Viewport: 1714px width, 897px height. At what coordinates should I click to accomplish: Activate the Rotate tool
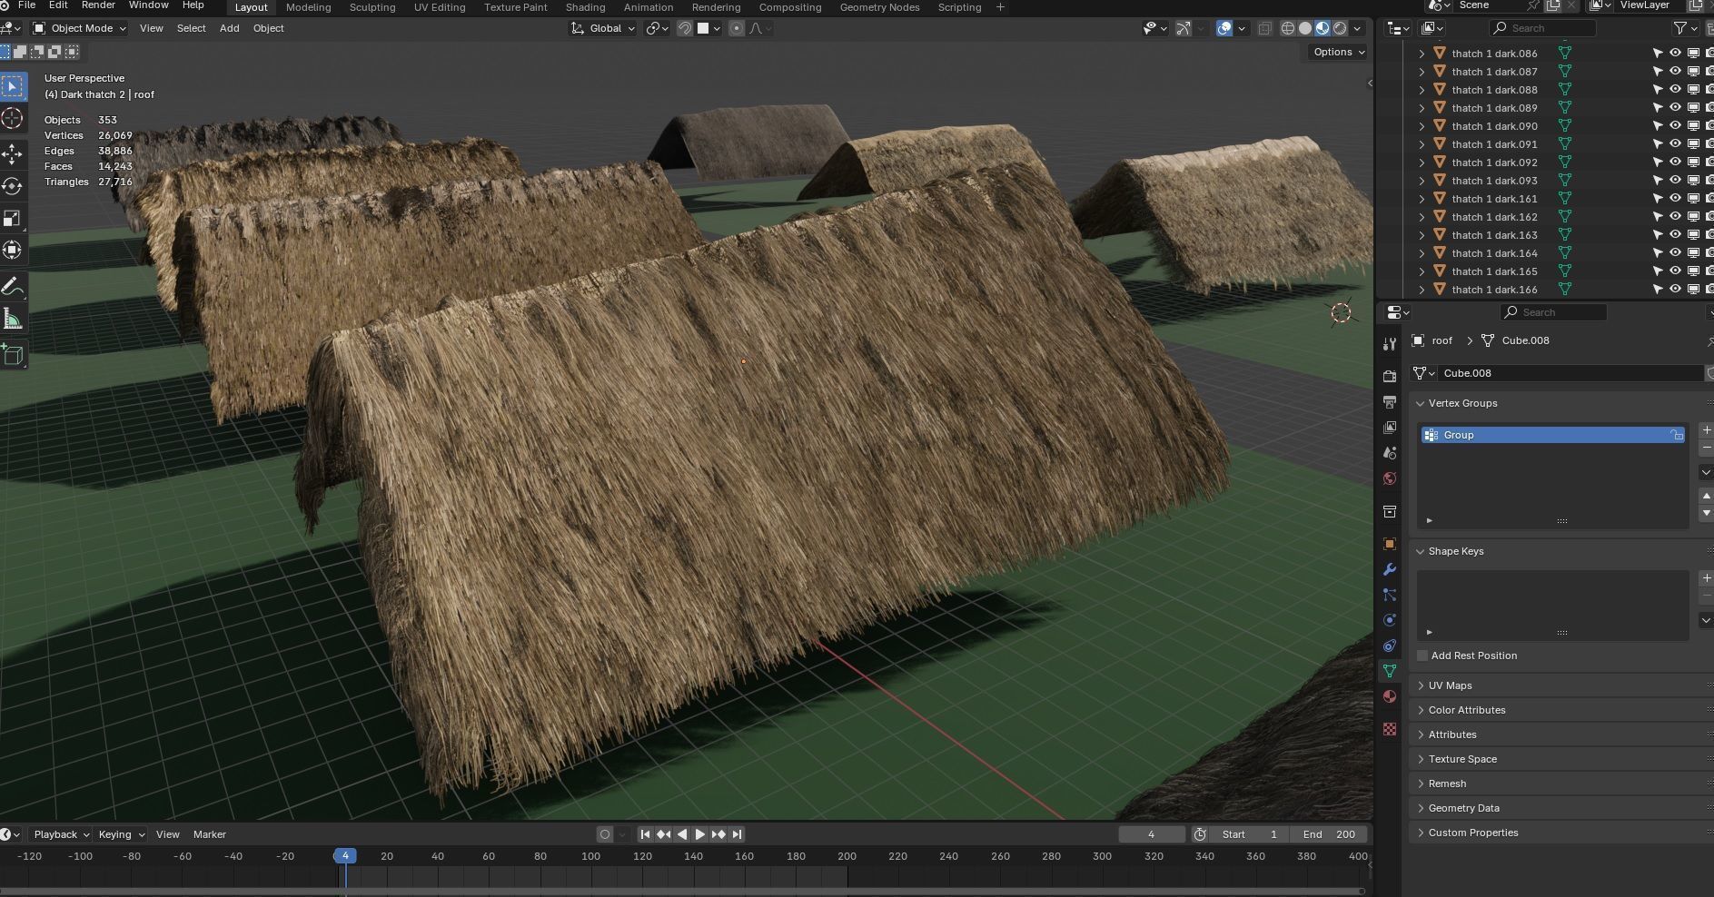[x=13, y=186]
